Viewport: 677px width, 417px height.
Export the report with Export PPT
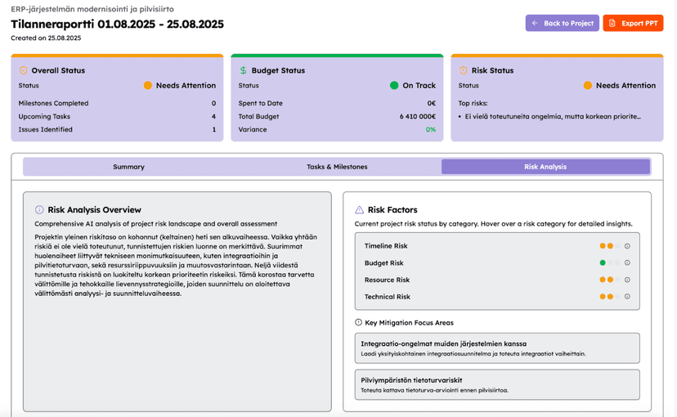pyautogui.click(x=633, y=24)
